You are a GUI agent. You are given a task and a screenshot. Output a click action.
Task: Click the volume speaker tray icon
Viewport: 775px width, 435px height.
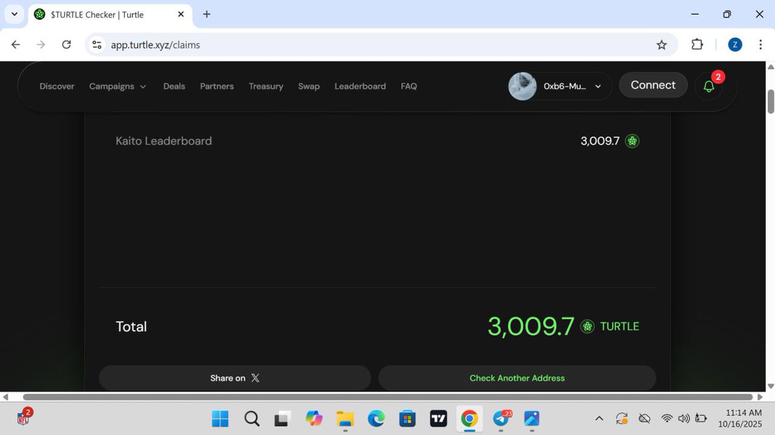point(684,419)
